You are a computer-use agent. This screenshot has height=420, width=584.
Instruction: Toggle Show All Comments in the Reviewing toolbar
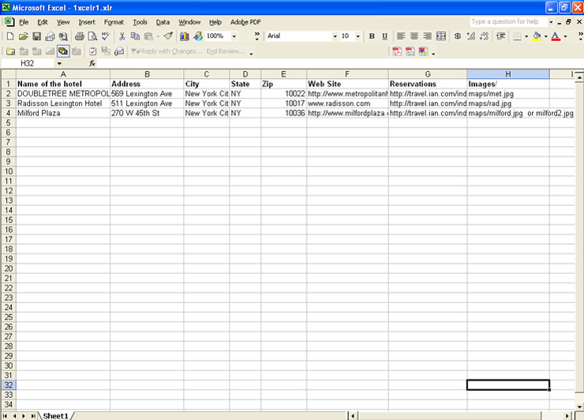pos(63,51)
